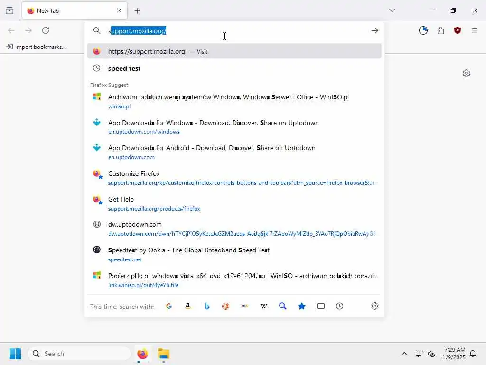Open the new tab page customize gear

467,73
